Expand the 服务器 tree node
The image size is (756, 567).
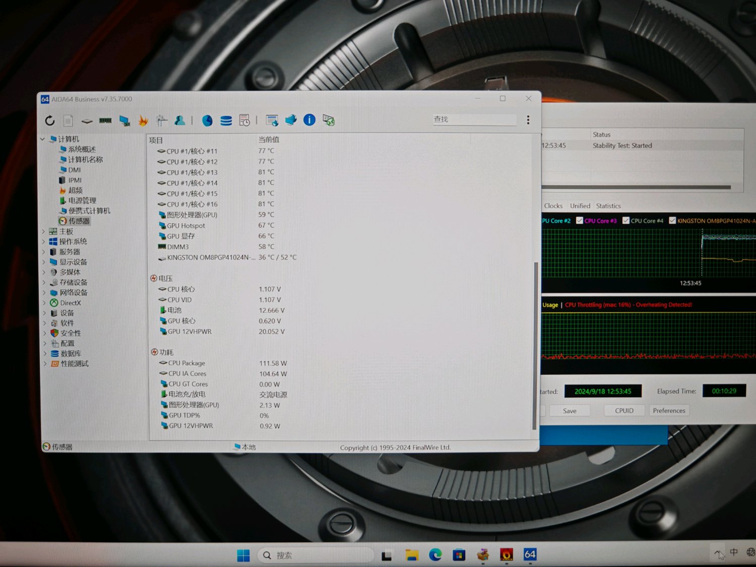pyautogui.click(x=43, y=251)
